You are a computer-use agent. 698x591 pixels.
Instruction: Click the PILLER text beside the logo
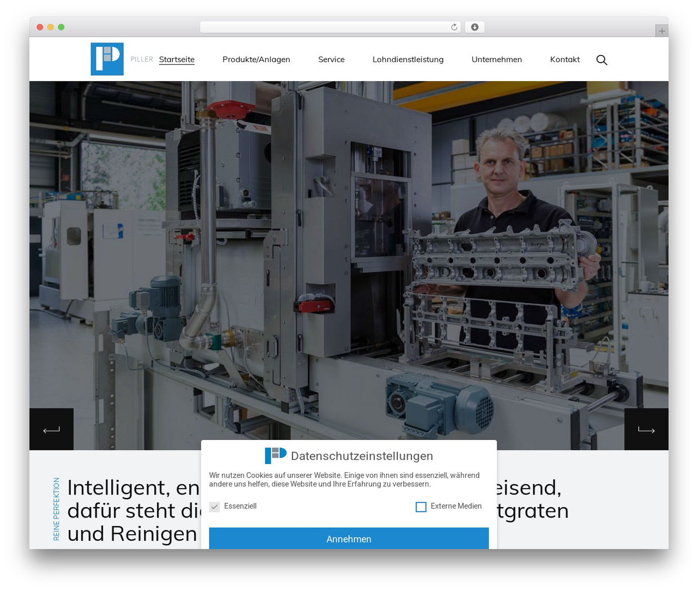point(142,59)
